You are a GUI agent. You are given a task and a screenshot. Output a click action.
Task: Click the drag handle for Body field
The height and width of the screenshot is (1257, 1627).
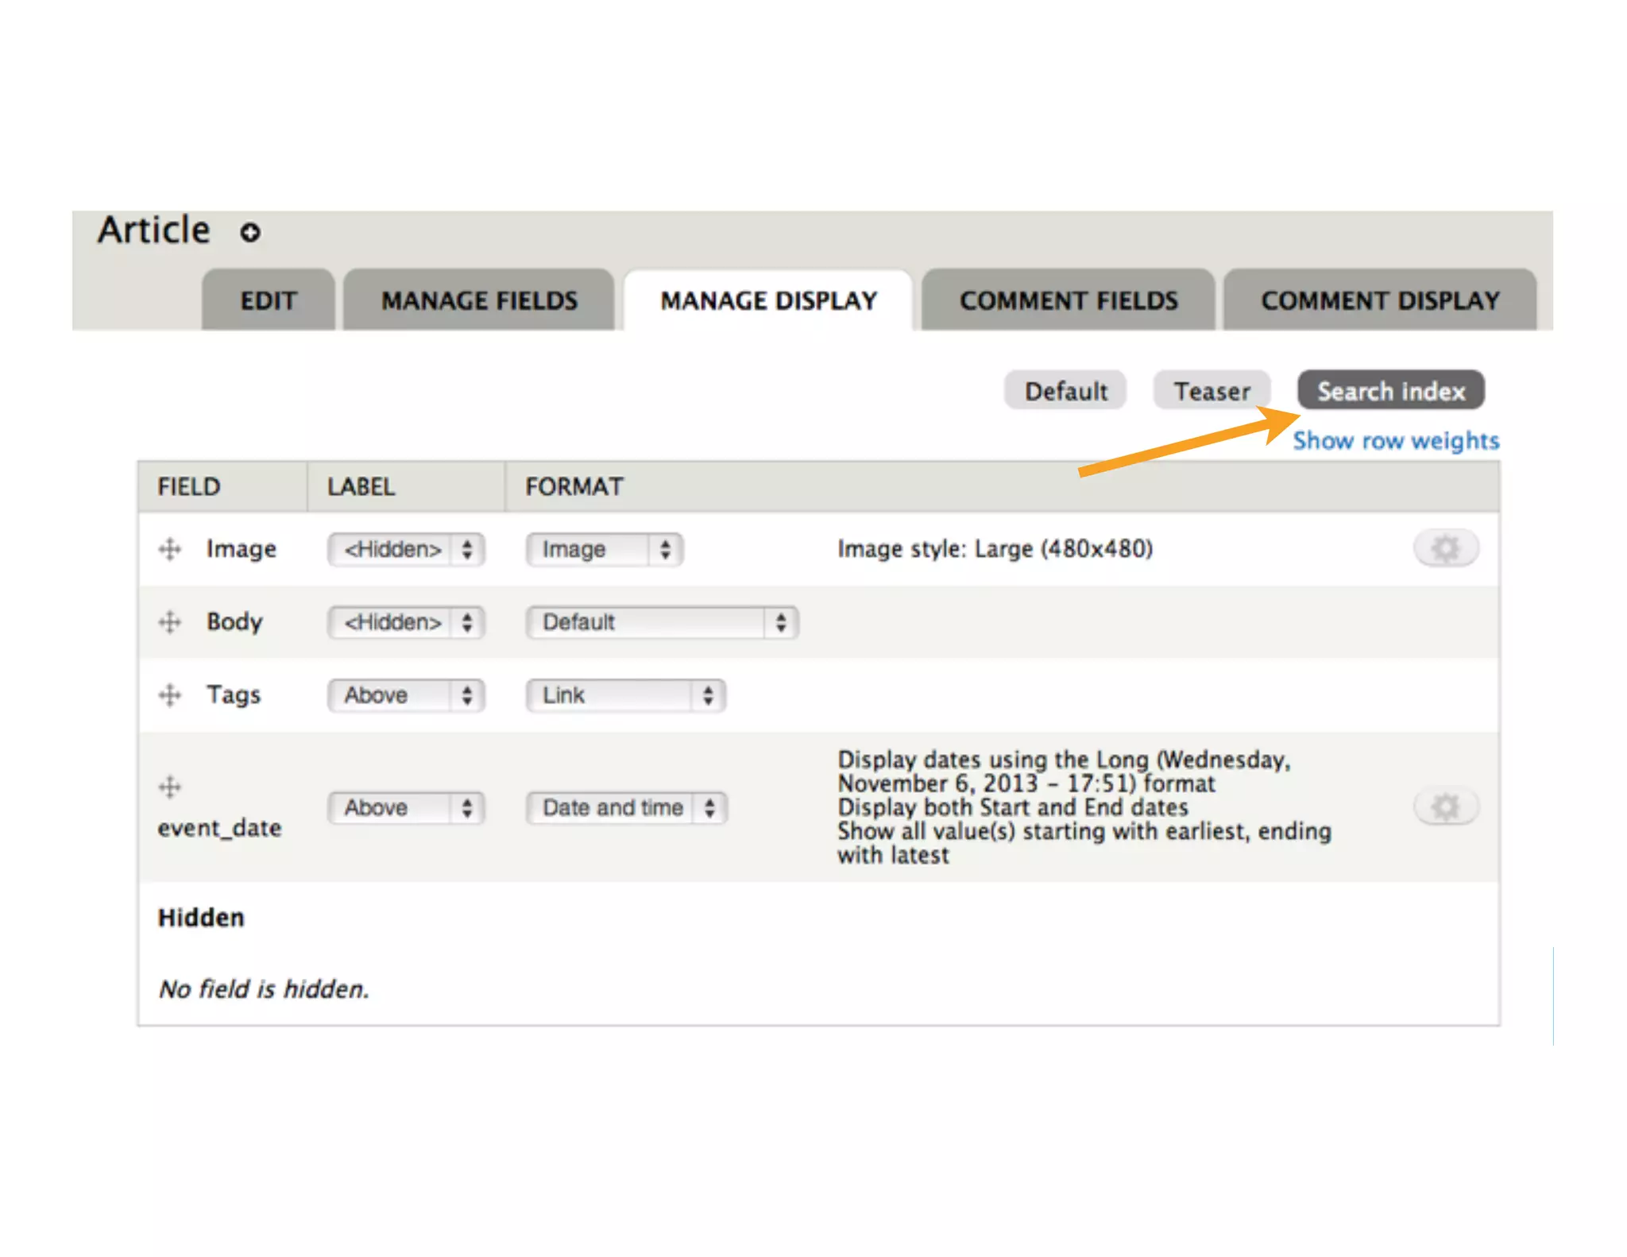tap(169, 622)
